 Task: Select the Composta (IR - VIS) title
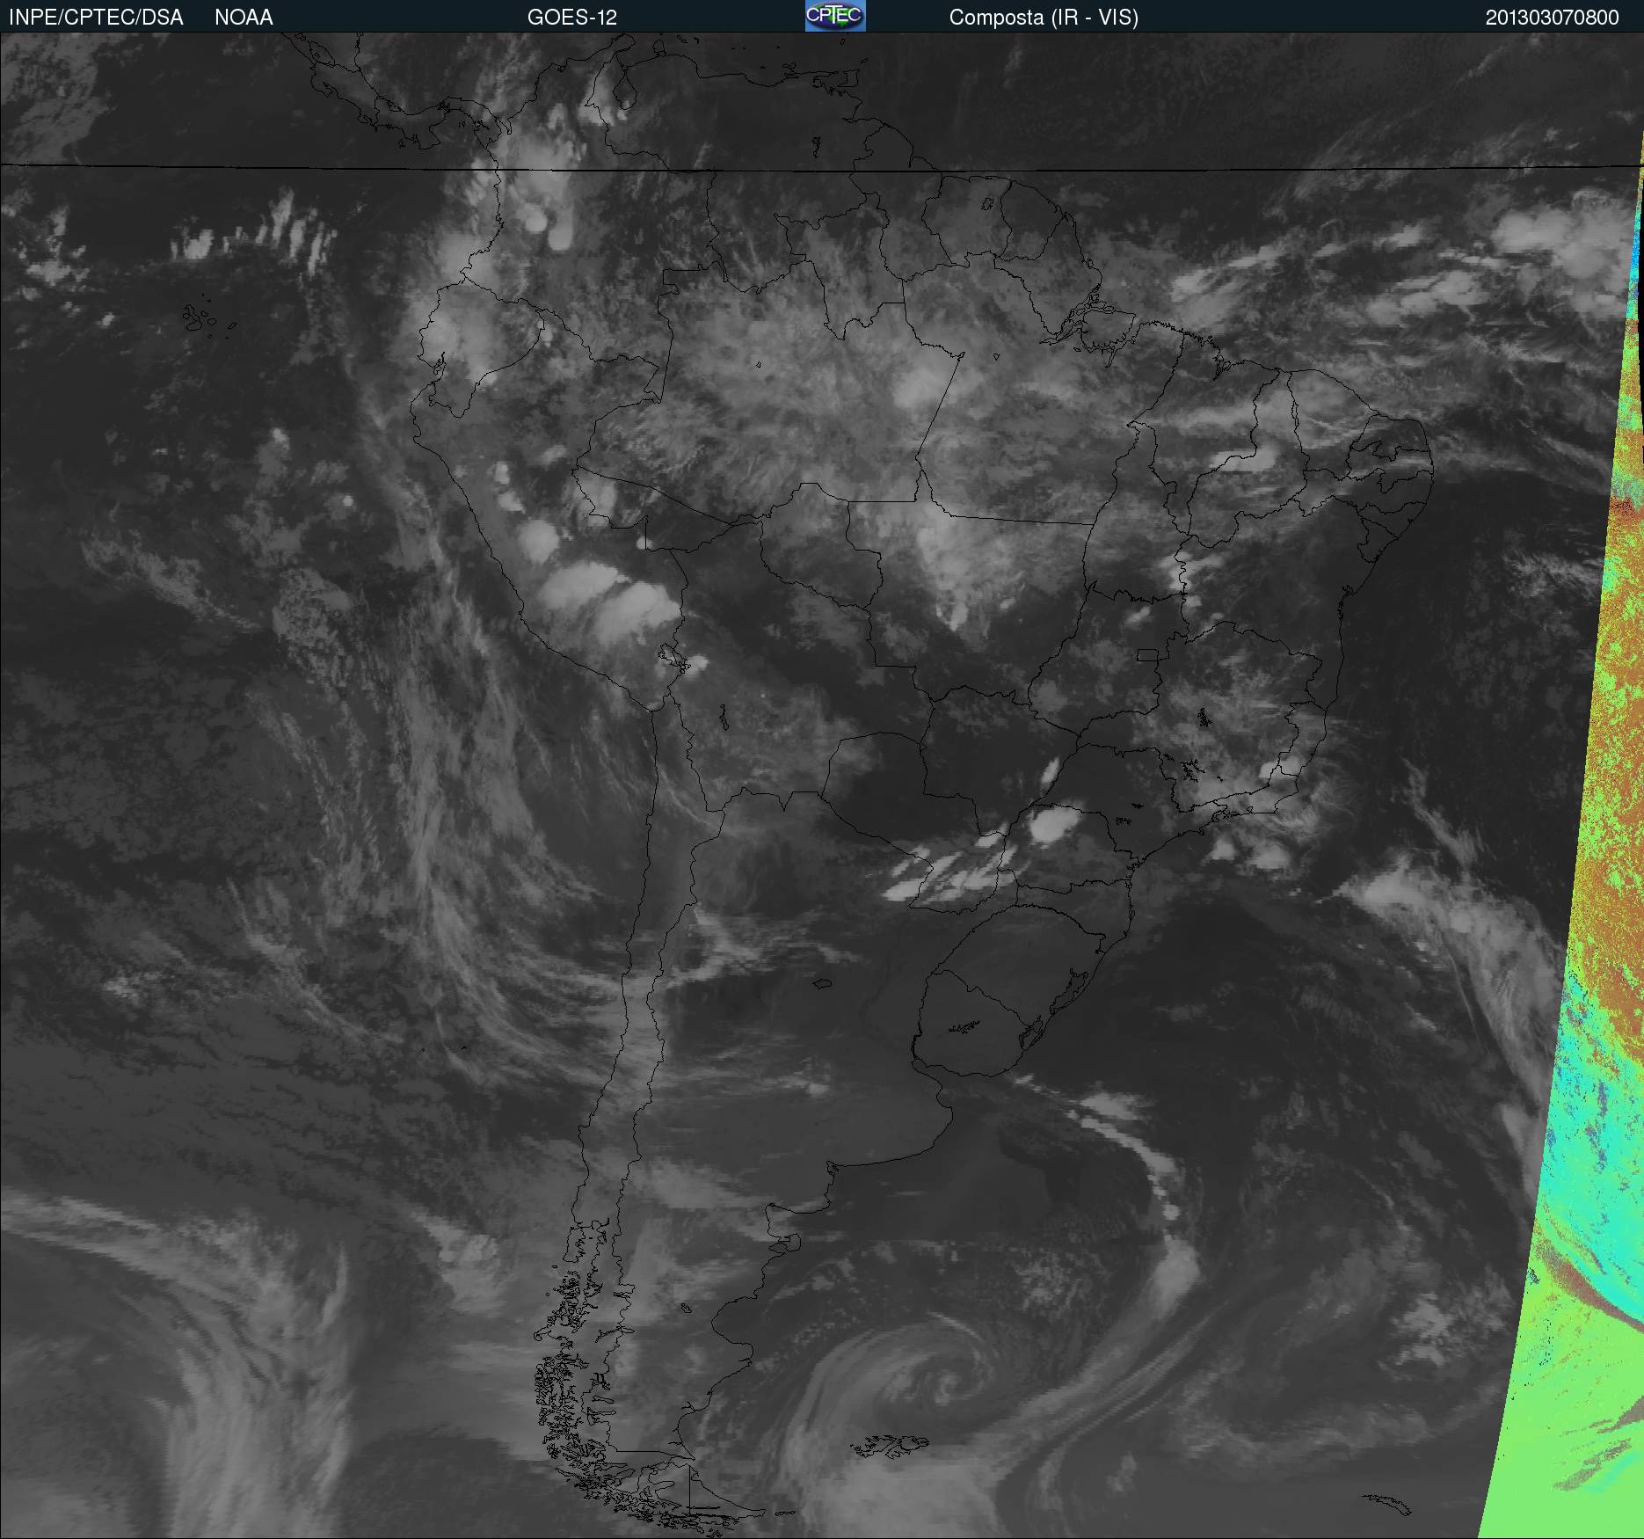click(x=1044, y=18)
